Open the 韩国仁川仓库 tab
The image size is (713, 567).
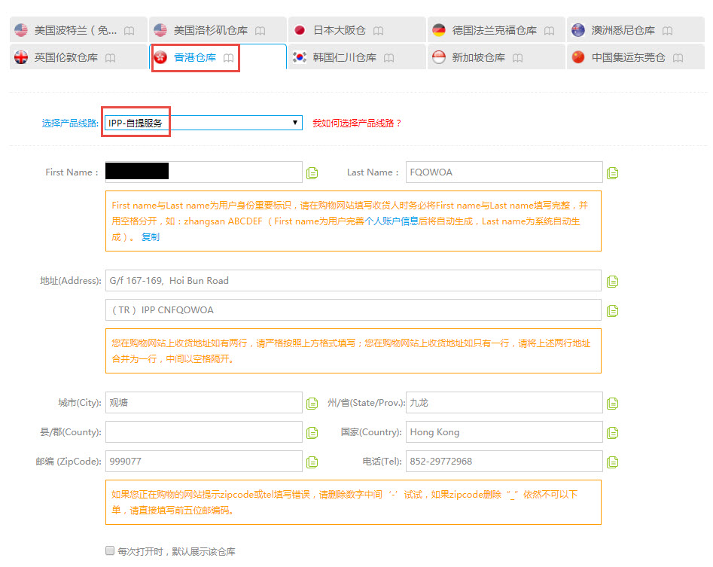(x=357, y=57)
